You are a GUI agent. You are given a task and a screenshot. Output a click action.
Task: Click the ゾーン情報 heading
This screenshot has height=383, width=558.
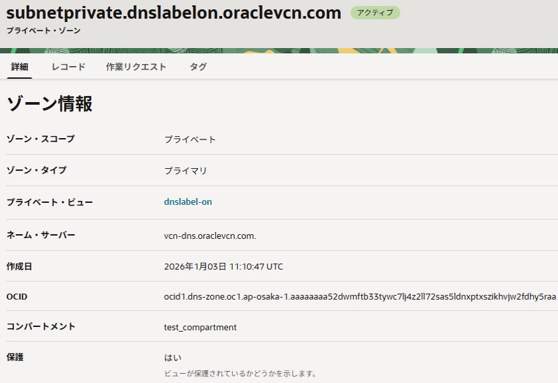[x=49, y=103]
